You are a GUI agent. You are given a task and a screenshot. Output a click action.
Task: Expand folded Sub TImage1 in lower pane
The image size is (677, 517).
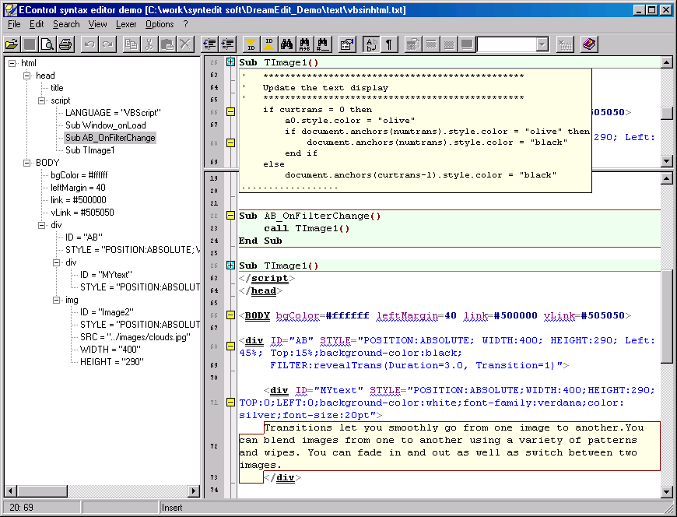coord(230,266)
